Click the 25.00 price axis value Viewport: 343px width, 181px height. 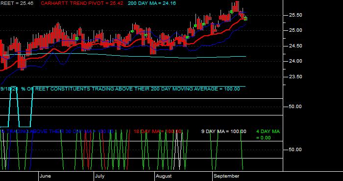click(296, 30)
